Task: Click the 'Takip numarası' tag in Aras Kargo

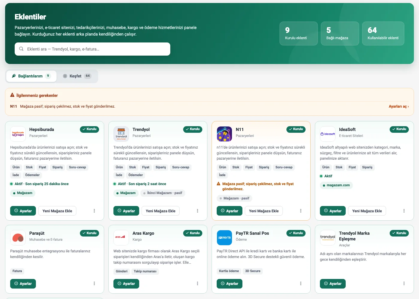Action: 145,271
